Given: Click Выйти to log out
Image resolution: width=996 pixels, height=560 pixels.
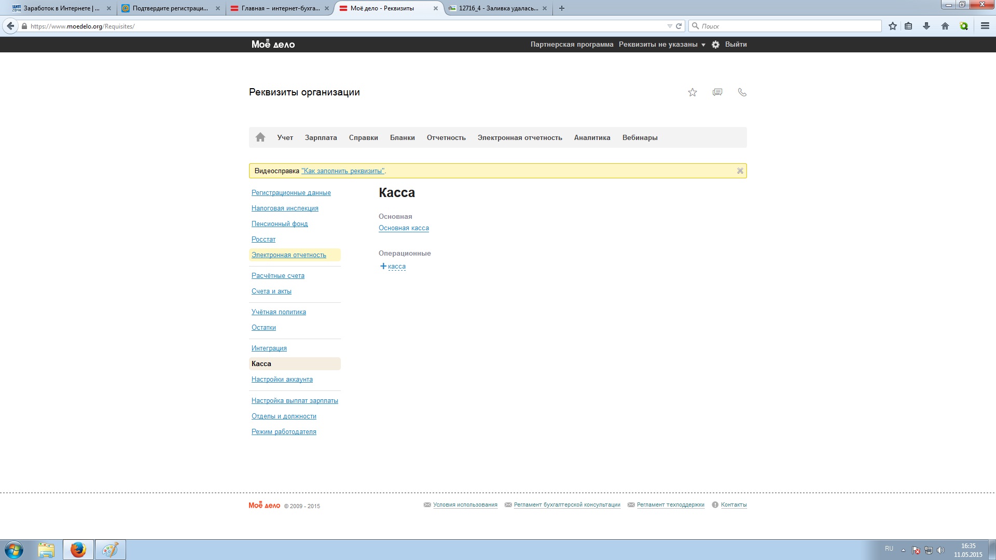Looking at the screenshot, I should 736,45.
